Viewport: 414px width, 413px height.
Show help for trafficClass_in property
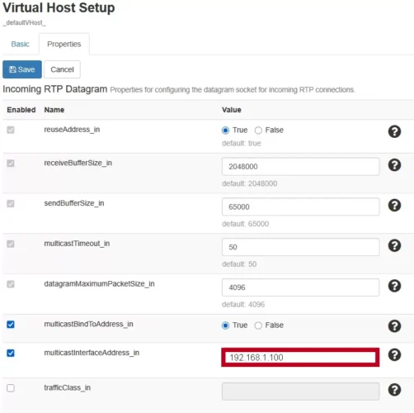coord(394,390)
